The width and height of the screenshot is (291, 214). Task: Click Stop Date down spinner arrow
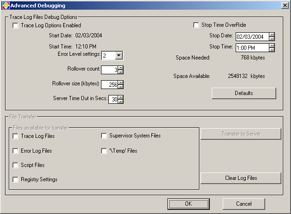(x=272, y=39)
